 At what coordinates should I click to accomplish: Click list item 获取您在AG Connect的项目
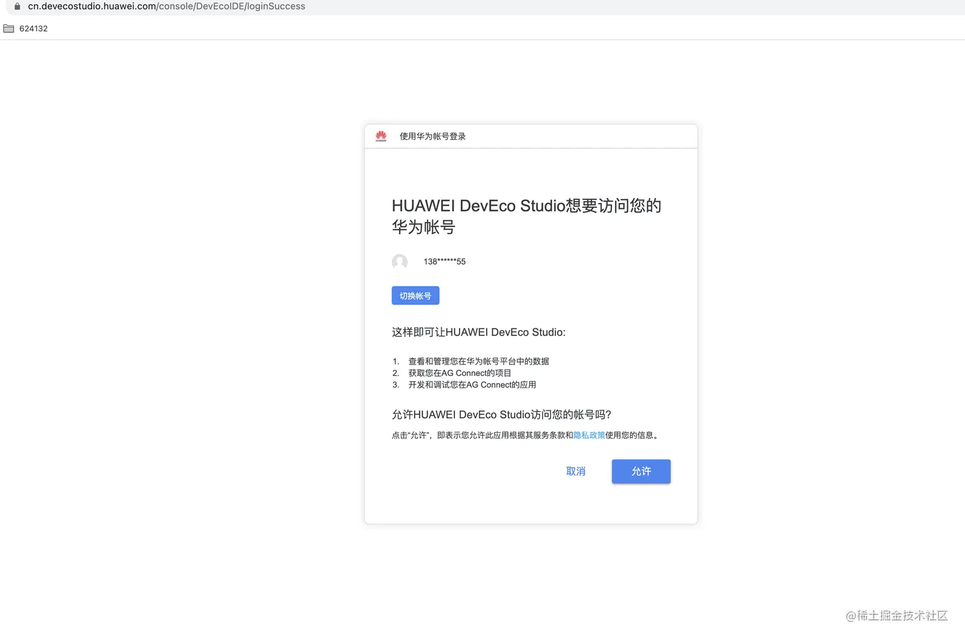click(460, 373)
